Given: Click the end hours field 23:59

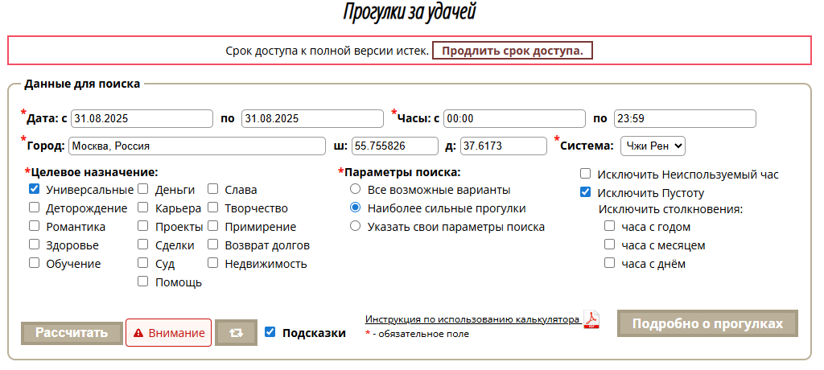Looking at the screenshot, I should 685,118.
